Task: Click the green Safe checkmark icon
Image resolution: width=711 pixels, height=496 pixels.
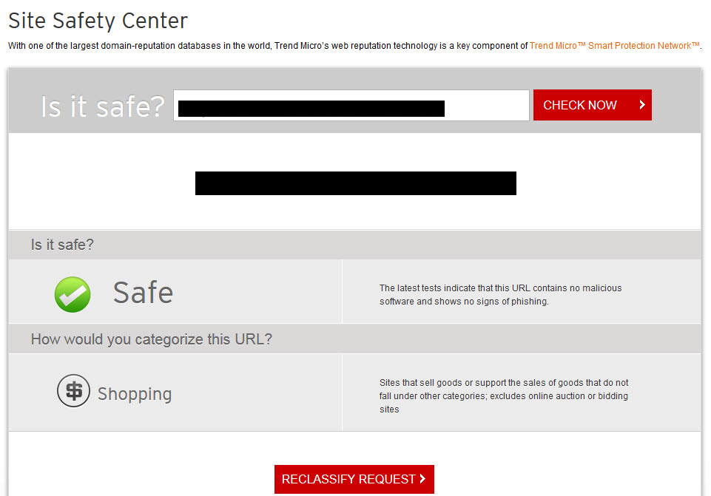Action: (x=72, y=293)
